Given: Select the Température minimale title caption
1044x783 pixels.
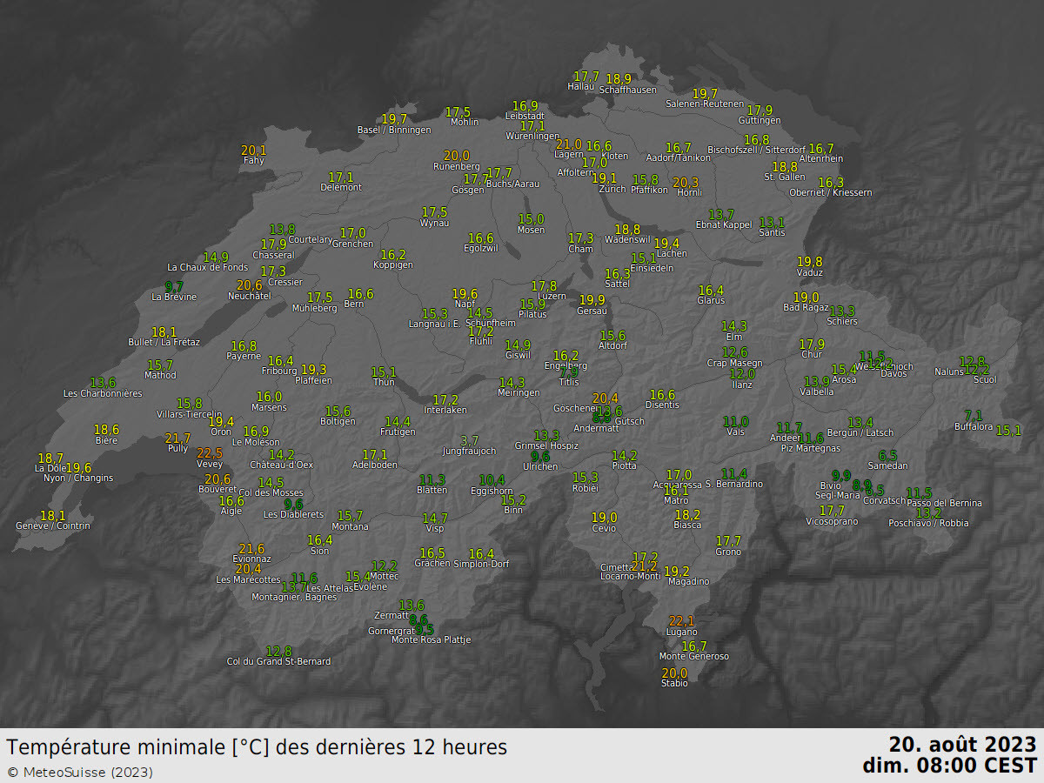Looking at the screenshot, I should pos(257,747).
